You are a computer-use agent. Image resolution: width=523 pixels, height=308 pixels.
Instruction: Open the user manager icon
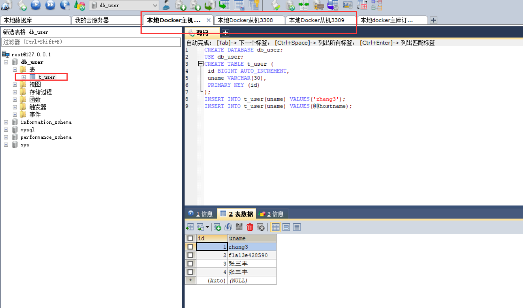pos(166,5)
